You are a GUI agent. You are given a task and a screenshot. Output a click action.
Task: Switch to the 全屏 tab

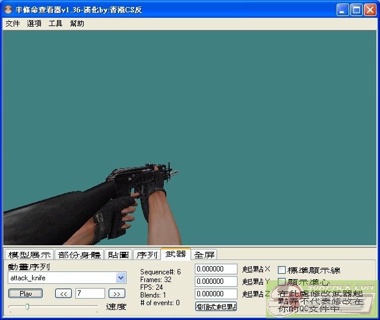[204, 255]
